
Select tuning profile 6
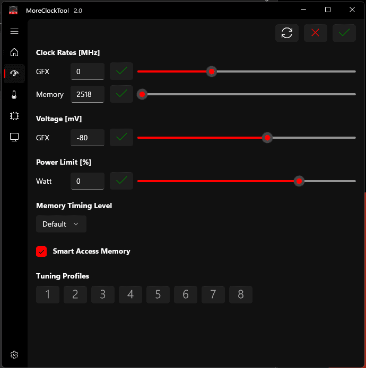(x=186, y=294)
